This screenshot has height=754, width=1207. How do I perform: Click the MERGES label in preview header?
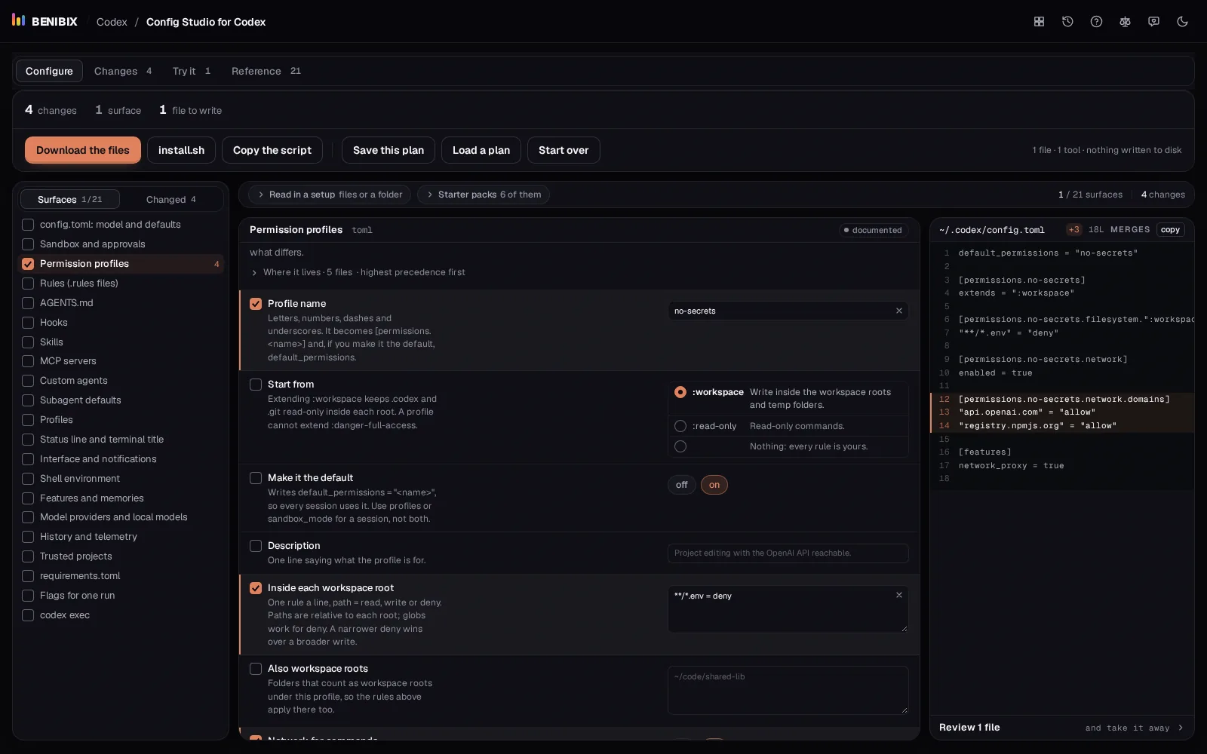pyautogui.click(x=1130, y=230)
